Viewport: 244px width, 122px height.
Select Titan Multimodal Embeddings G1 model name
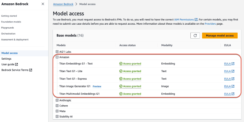click(79, 94)
